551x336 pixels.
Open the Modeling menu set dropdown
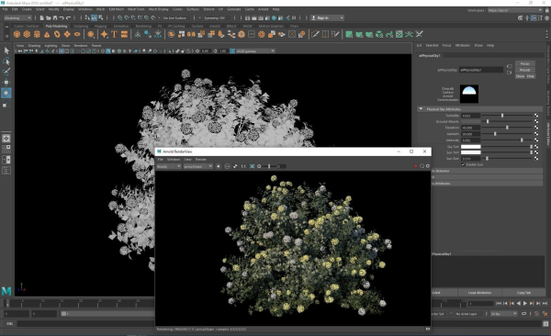17,18
